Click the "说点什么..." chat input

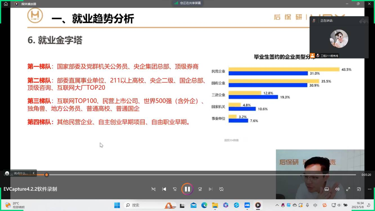click(21, 173)
